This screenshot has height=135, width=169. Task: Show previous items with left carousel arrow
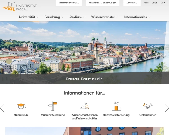pyautogui.click(x=2, y=108)
